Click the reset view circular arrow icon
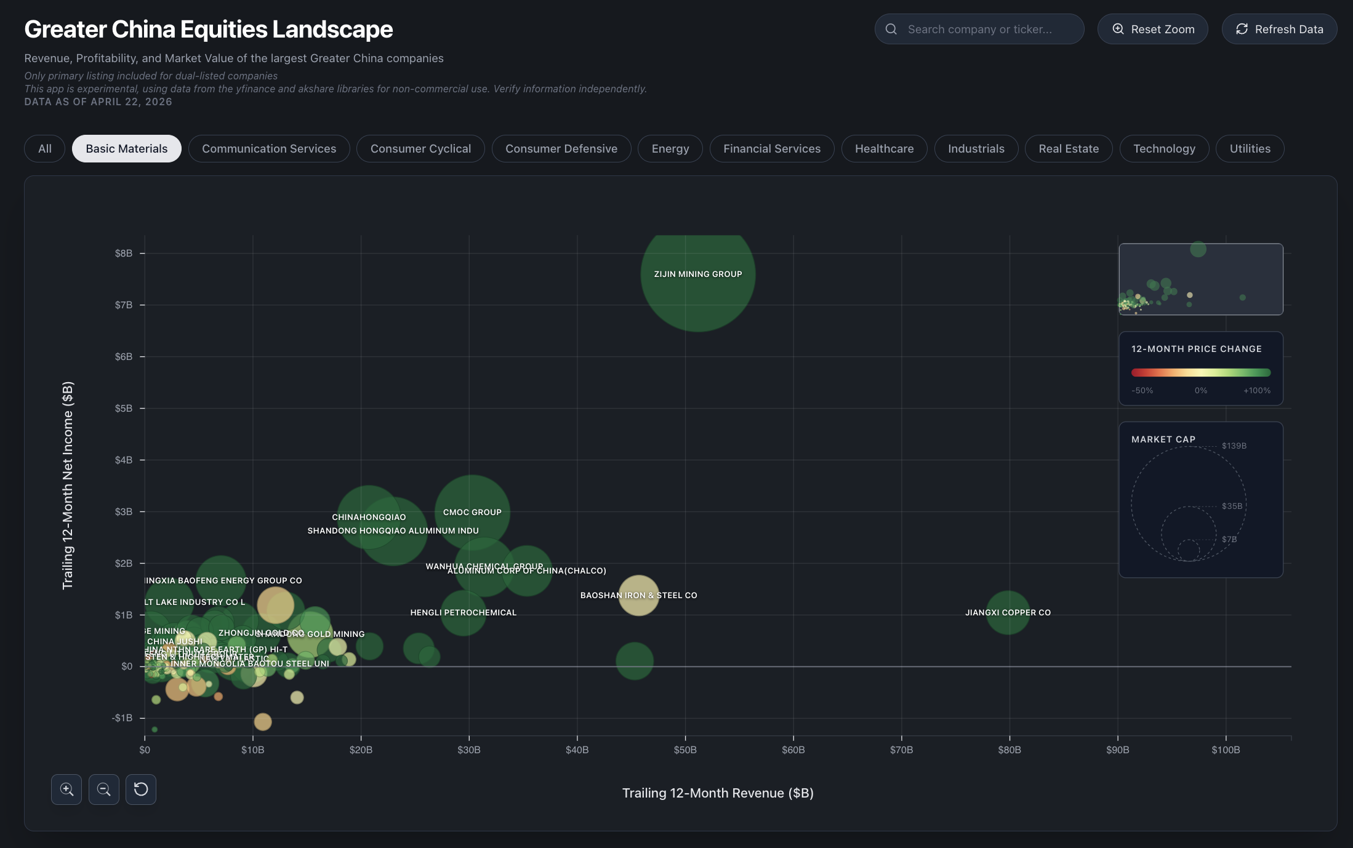 coord(141,789)
